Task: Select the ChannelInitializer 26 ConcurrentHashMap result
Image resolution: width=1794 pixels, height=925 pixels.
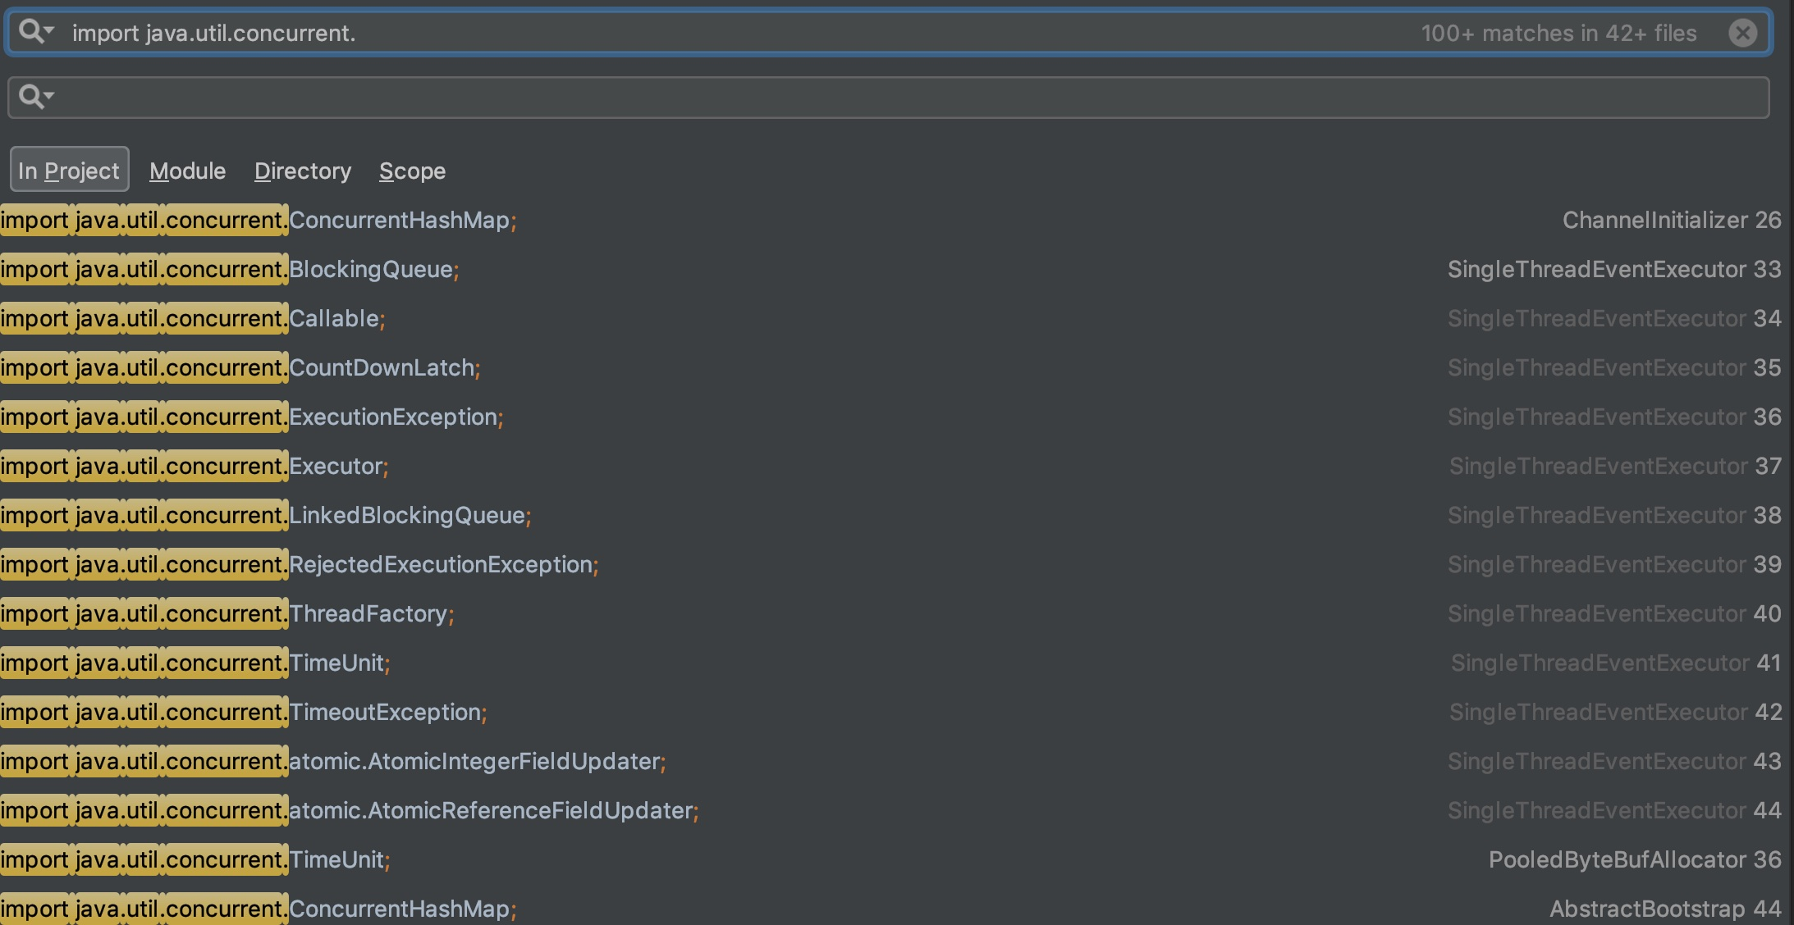Action: pyautogui.click(x=896, y=220)
